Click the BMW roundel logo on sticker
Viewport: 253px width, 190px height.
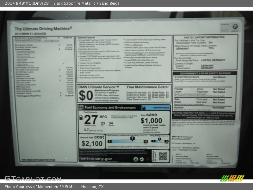(235, 26)
